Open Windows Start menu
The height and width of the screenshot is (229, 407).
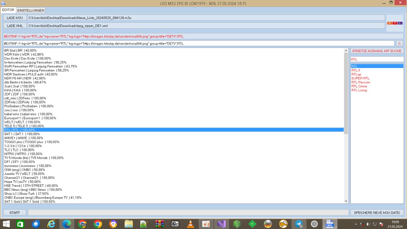pos(6,224)
